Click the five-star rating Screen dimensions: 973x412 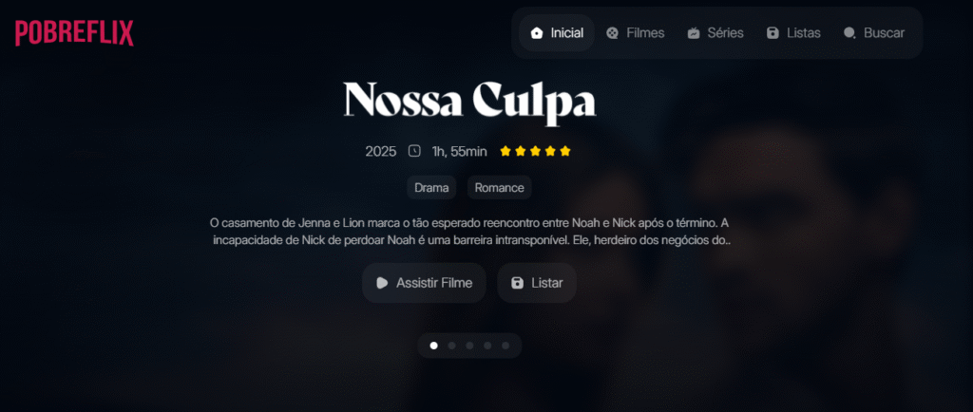pos(535,151)
